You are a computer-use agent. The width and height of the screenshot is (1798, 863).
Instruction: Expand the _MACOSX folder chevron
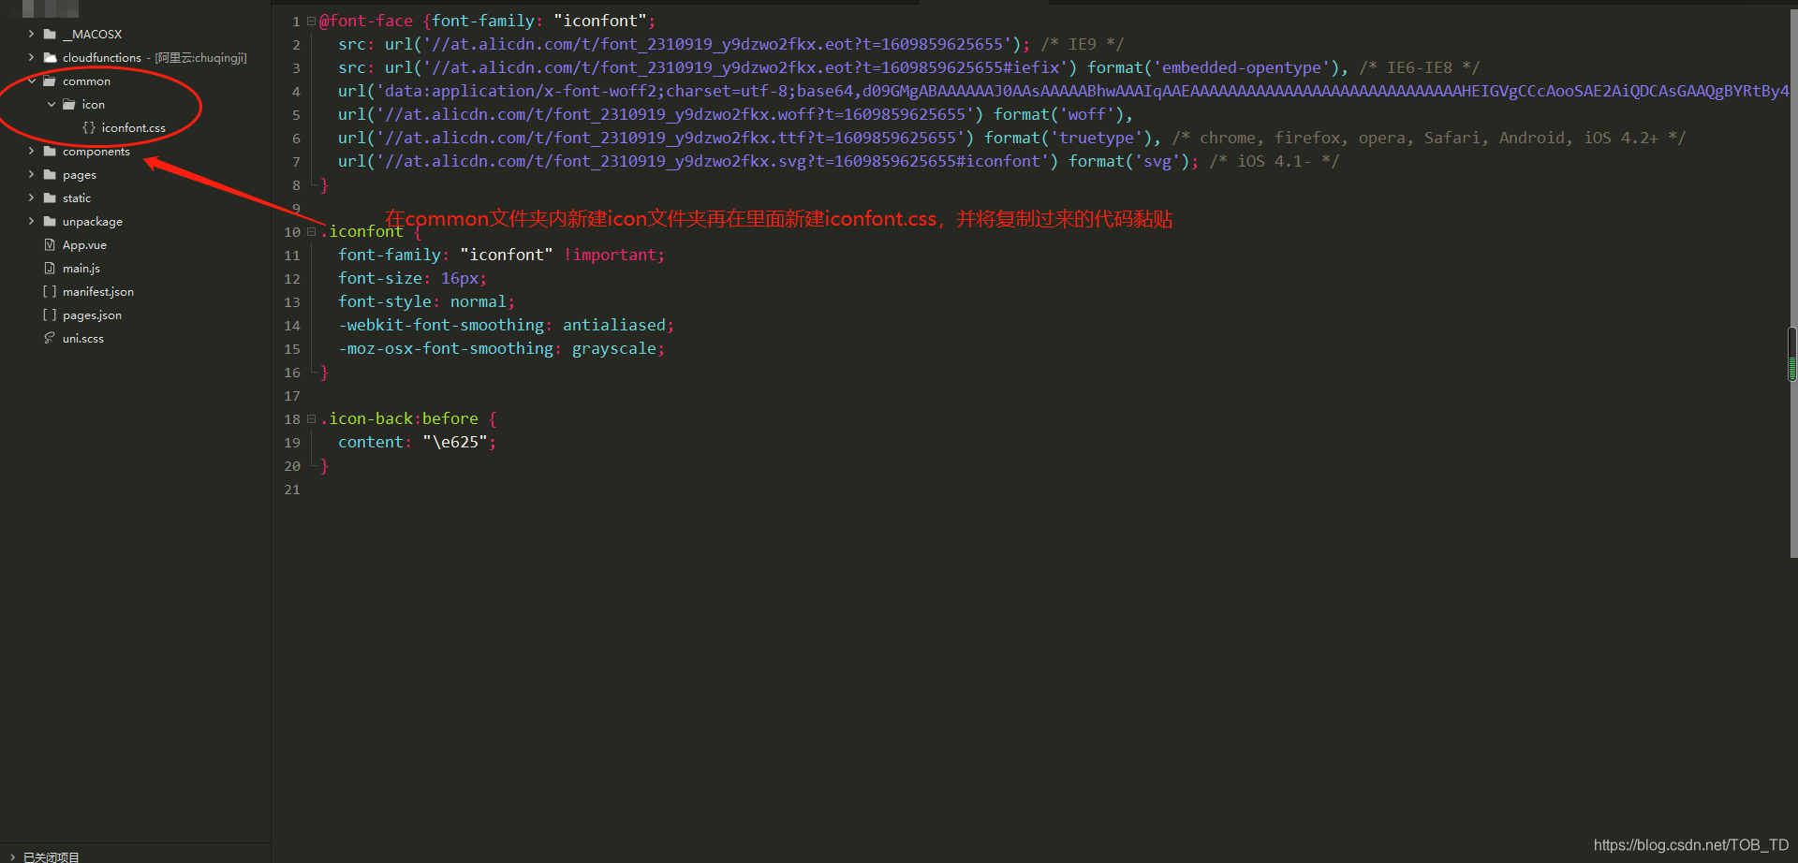tap(31, 35)
